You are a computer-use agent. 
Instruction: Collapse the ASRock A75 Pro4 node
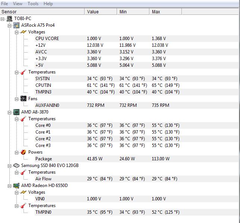(9, 26)
